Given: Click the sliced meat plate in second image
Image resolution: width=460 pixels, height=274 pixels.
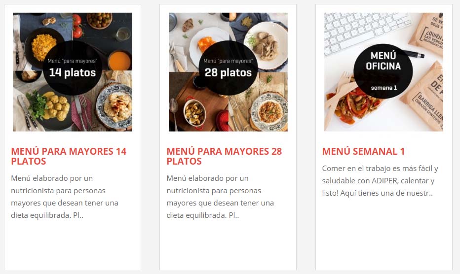Looking at the screenshot, I should tap(266, 46).
